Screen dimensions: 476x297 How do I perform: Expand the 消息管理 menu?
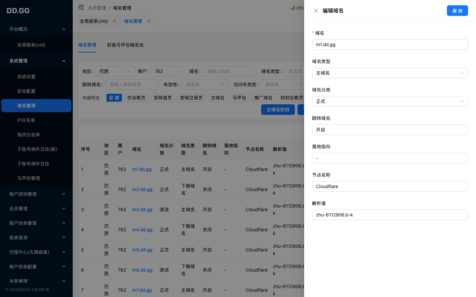[x=36, y=281]
